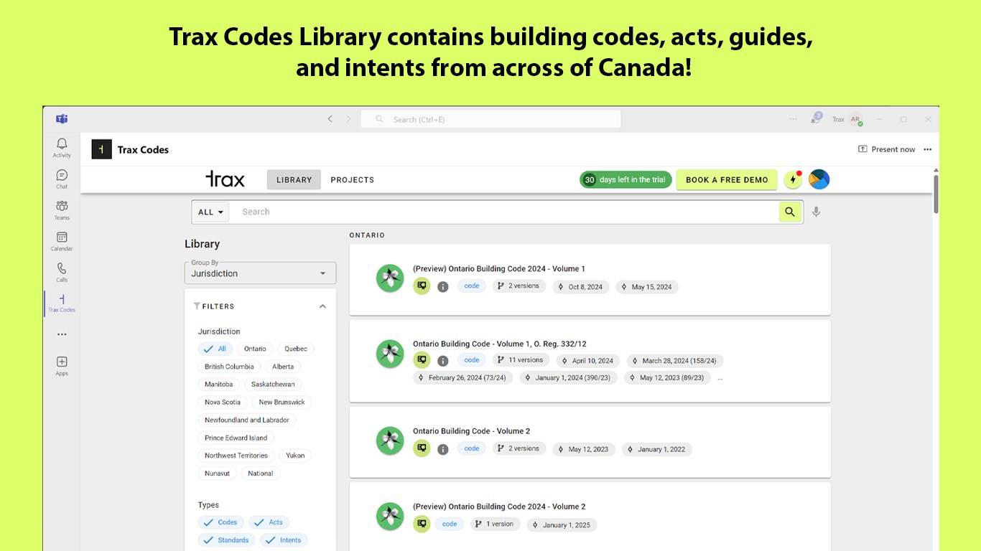Expand 11 versions on O. Reg. 332/12

click(x=521, y=360)
